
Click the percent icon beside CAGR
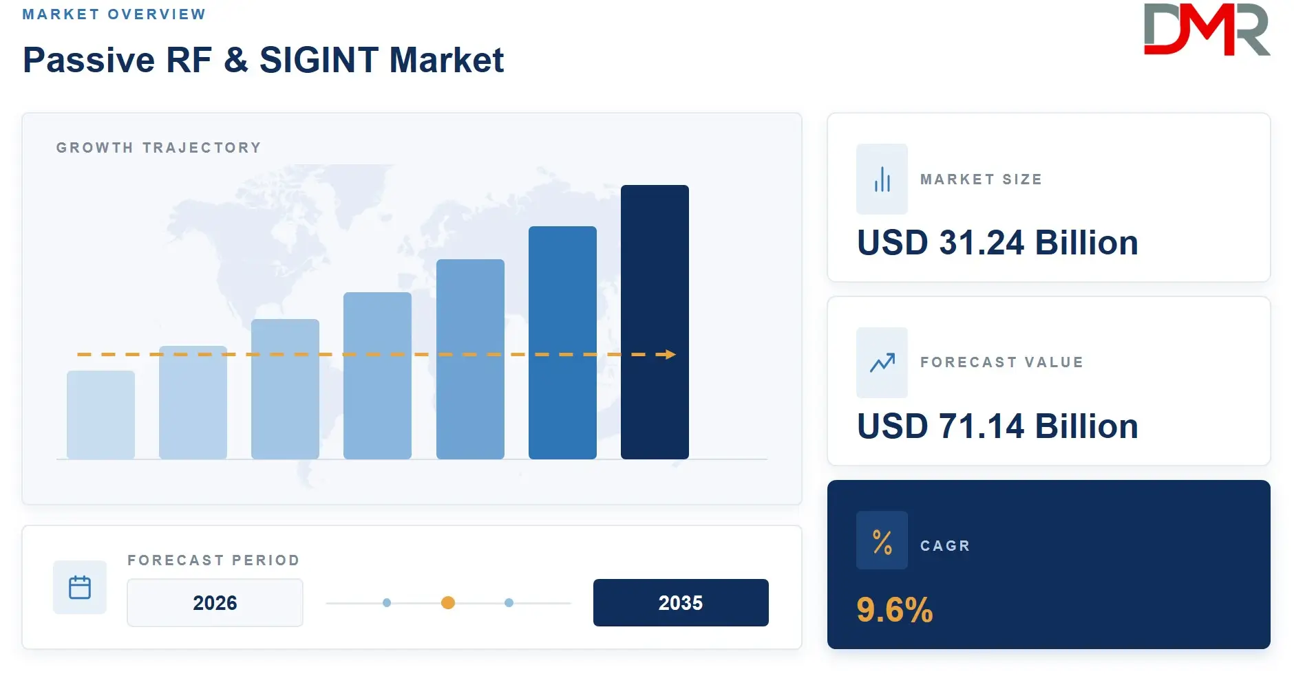(882, 541)
